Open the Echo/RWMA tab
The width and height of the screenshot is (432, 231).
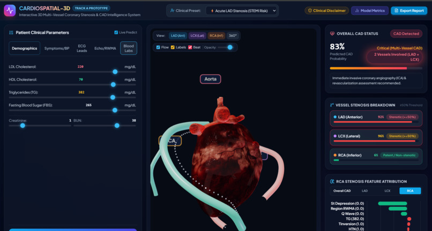105,48
